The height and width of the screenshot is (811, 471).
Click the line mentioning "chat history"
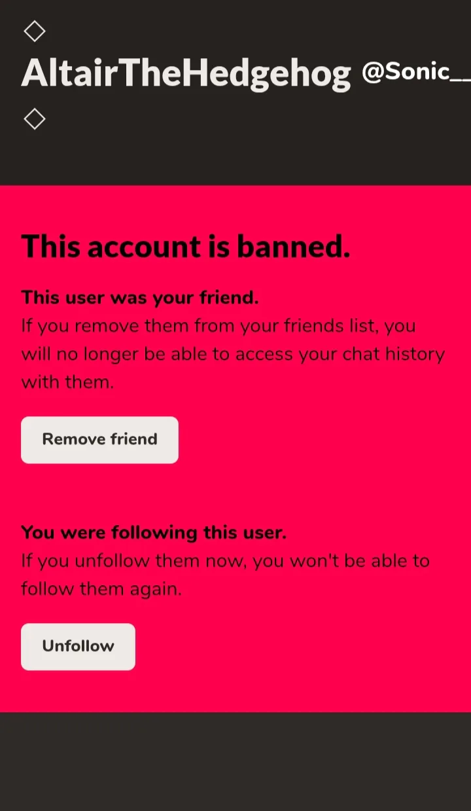233,354
